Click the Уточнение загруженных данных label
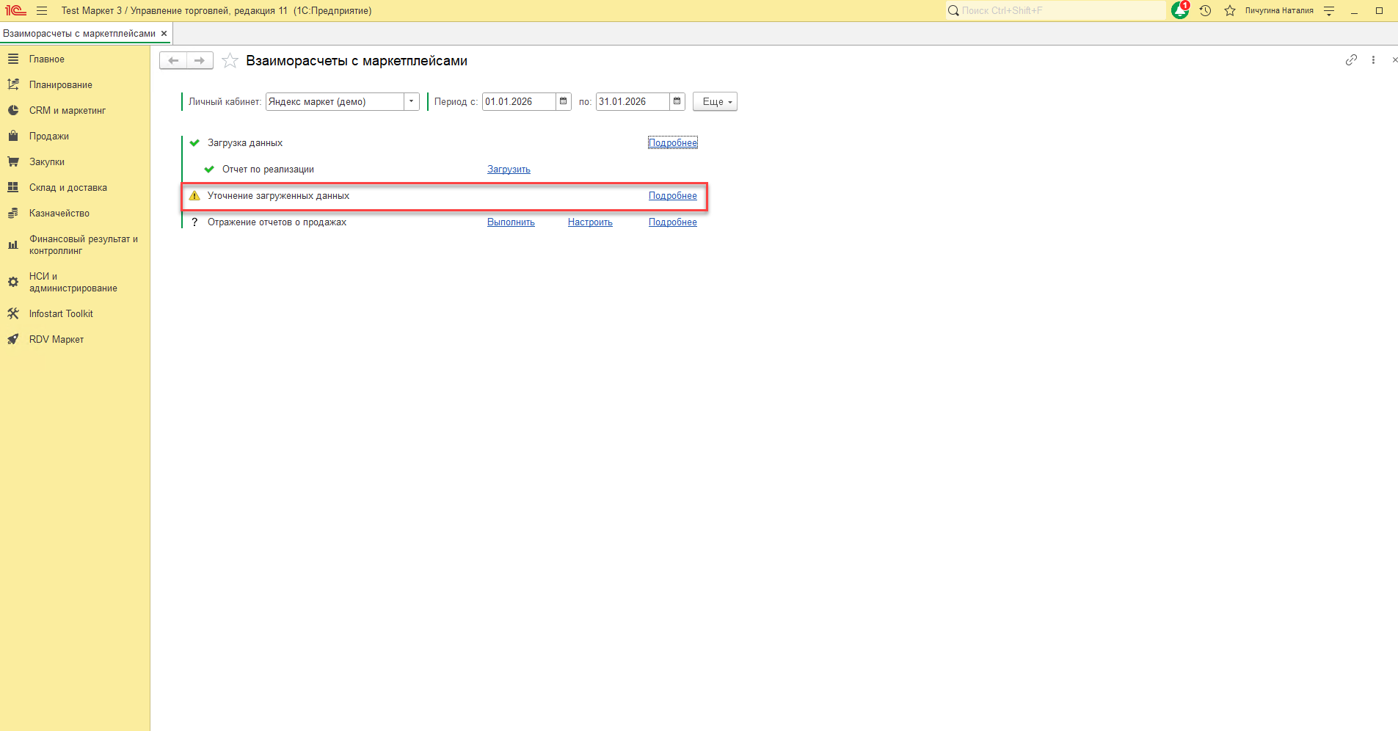 click(278, 196)
